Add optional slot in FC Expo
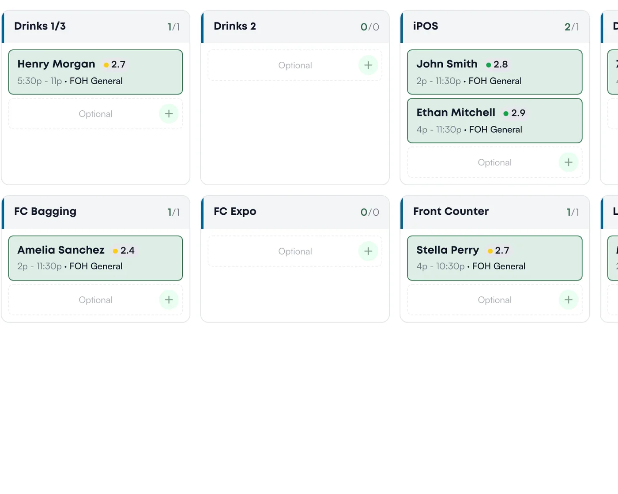Image resolution: width=618 pixels, height=494 pixels. (x=368, y=251)
